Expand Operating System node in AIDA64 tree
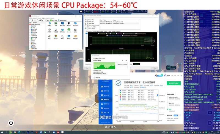Image resolution: width=220 pixels, height=134 pixels. (x=30, y=29)
